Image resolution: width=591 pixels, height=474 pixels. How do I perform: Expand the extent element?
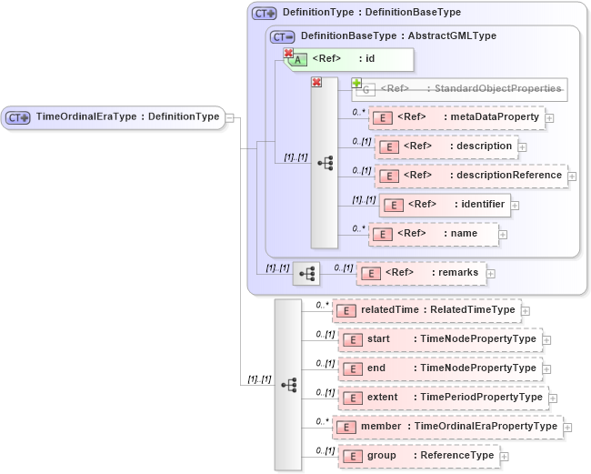[553, 398]
